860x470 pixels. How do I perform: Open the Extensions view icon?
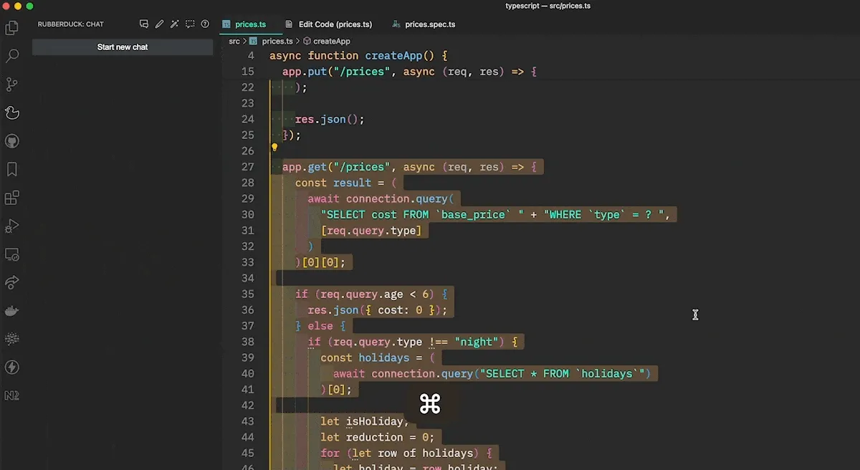click(11, 198)
